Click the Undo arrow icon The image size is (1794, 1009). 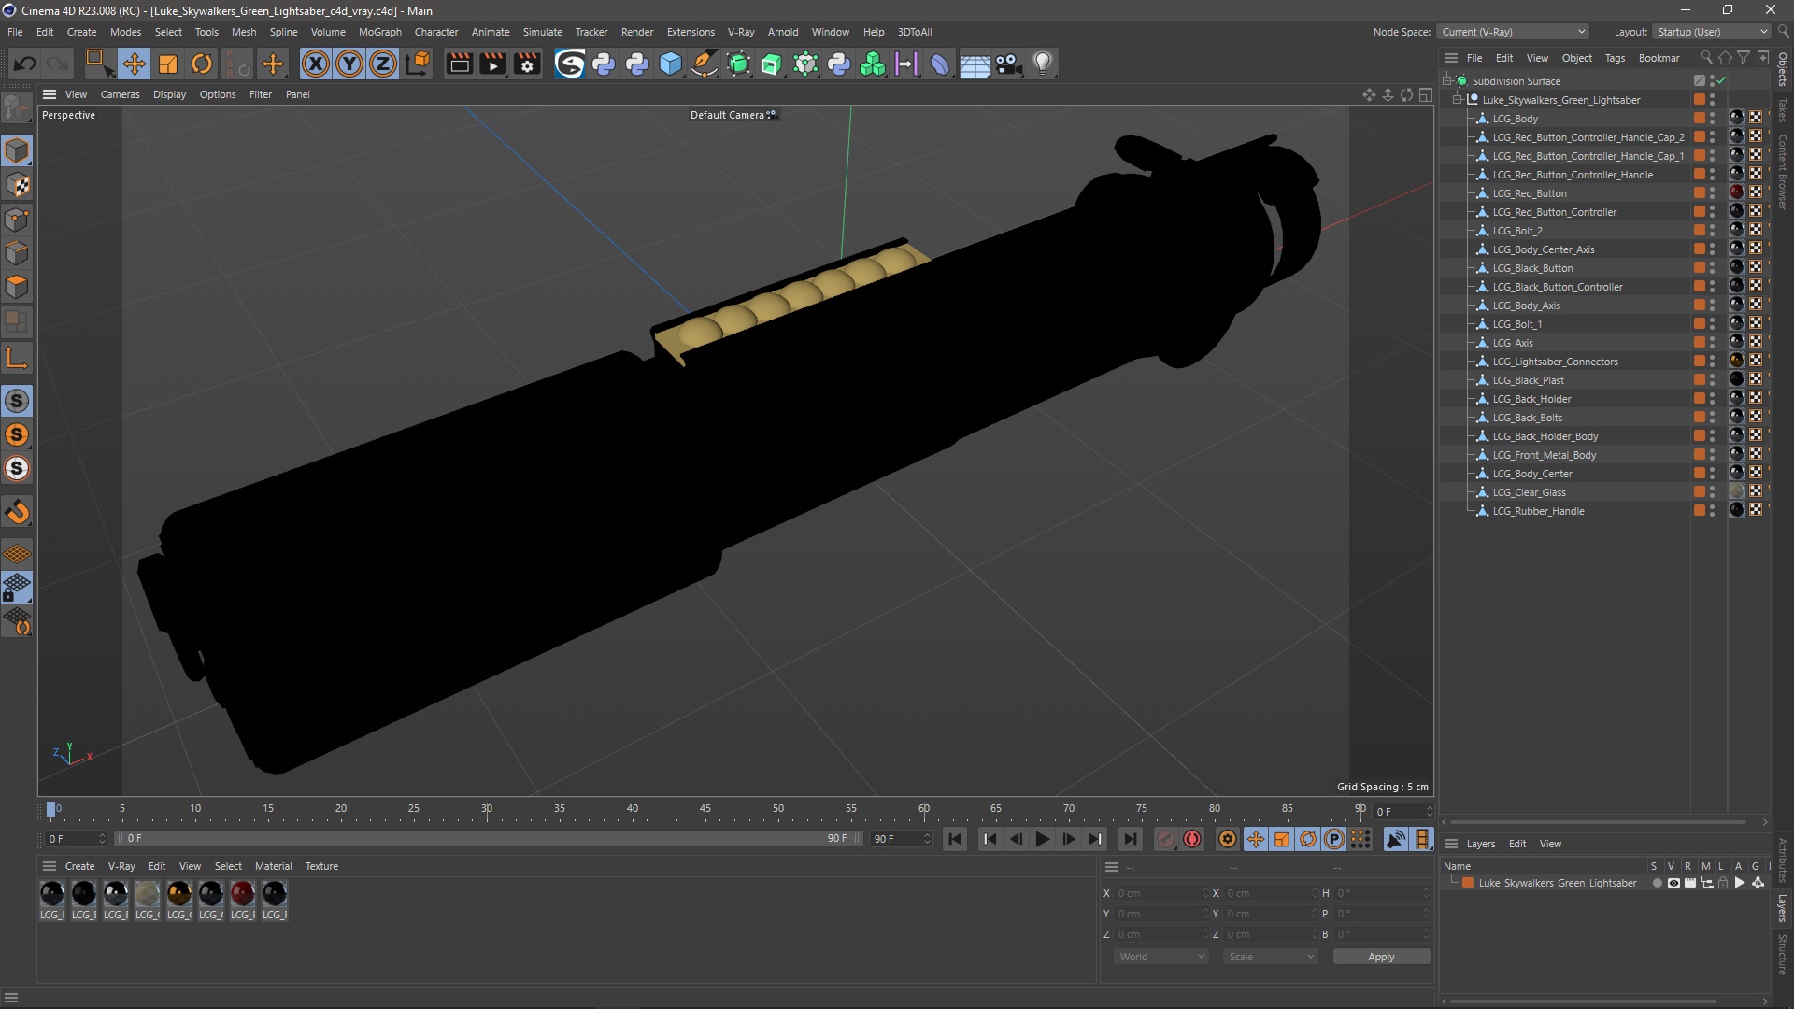(25, 64)
